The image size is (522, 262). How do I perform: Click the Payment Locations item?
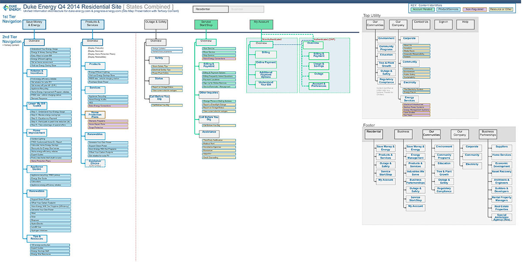tap(218, 80)
